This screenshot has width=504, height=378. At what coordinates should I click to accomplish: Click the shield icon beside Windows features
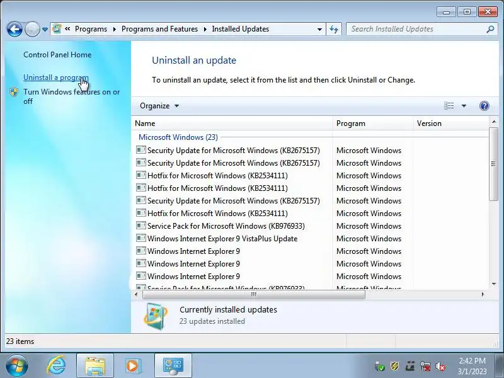(14, 92)
